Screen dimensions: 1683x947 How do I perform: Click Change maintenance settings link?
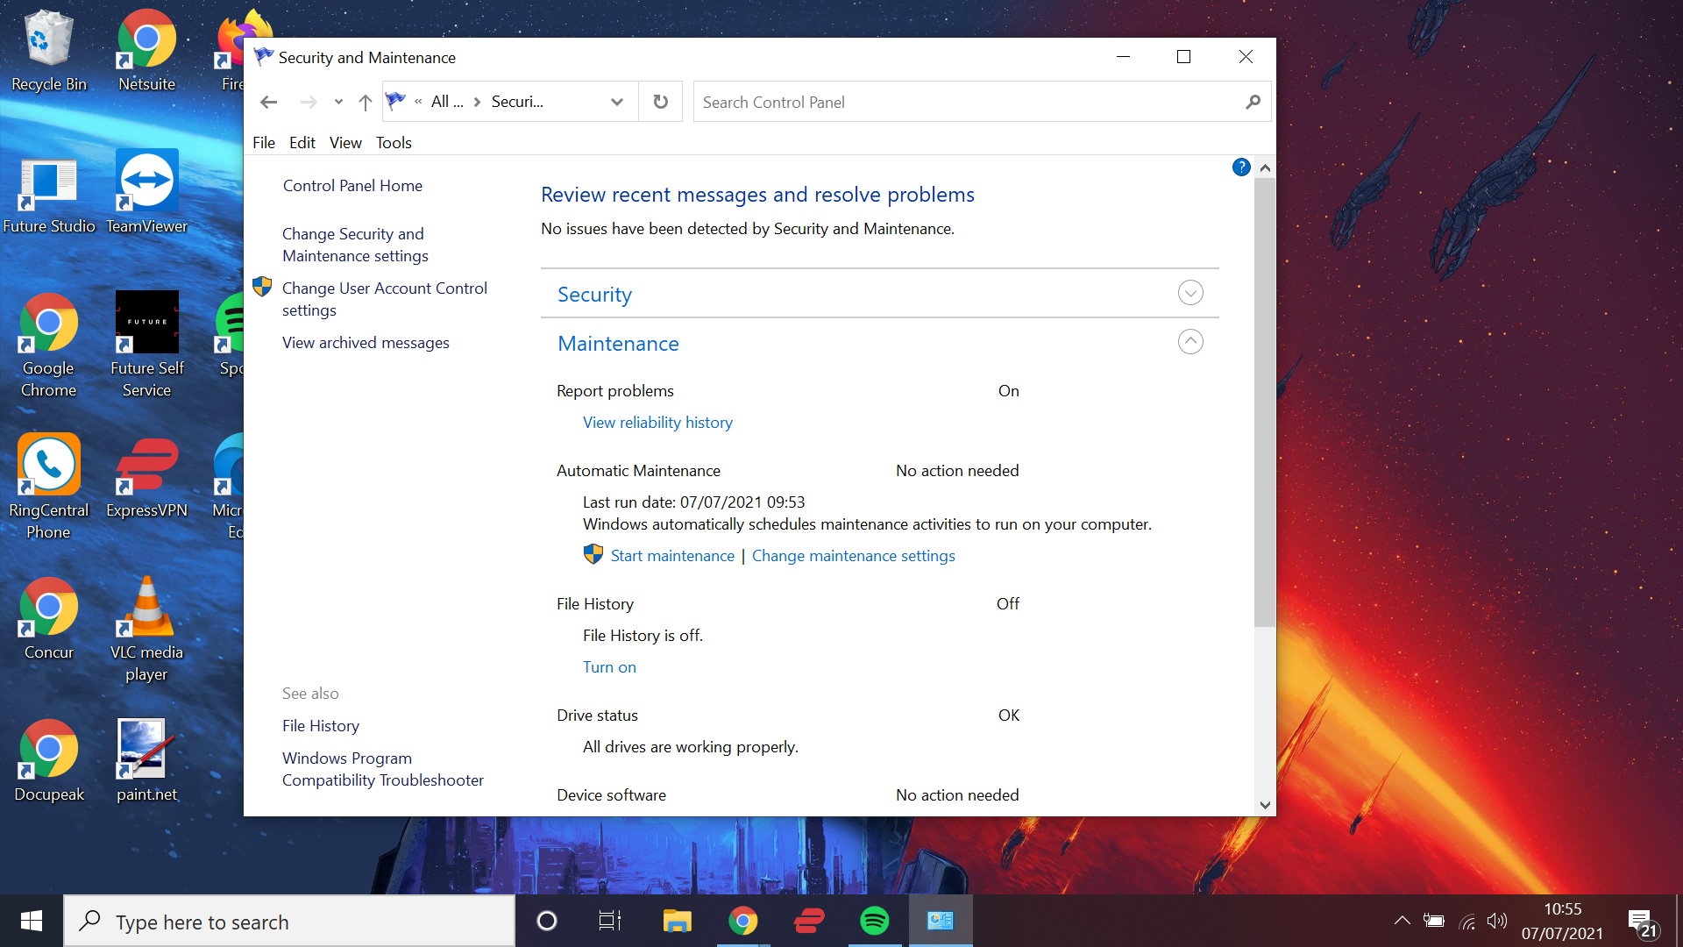(853, 555)
